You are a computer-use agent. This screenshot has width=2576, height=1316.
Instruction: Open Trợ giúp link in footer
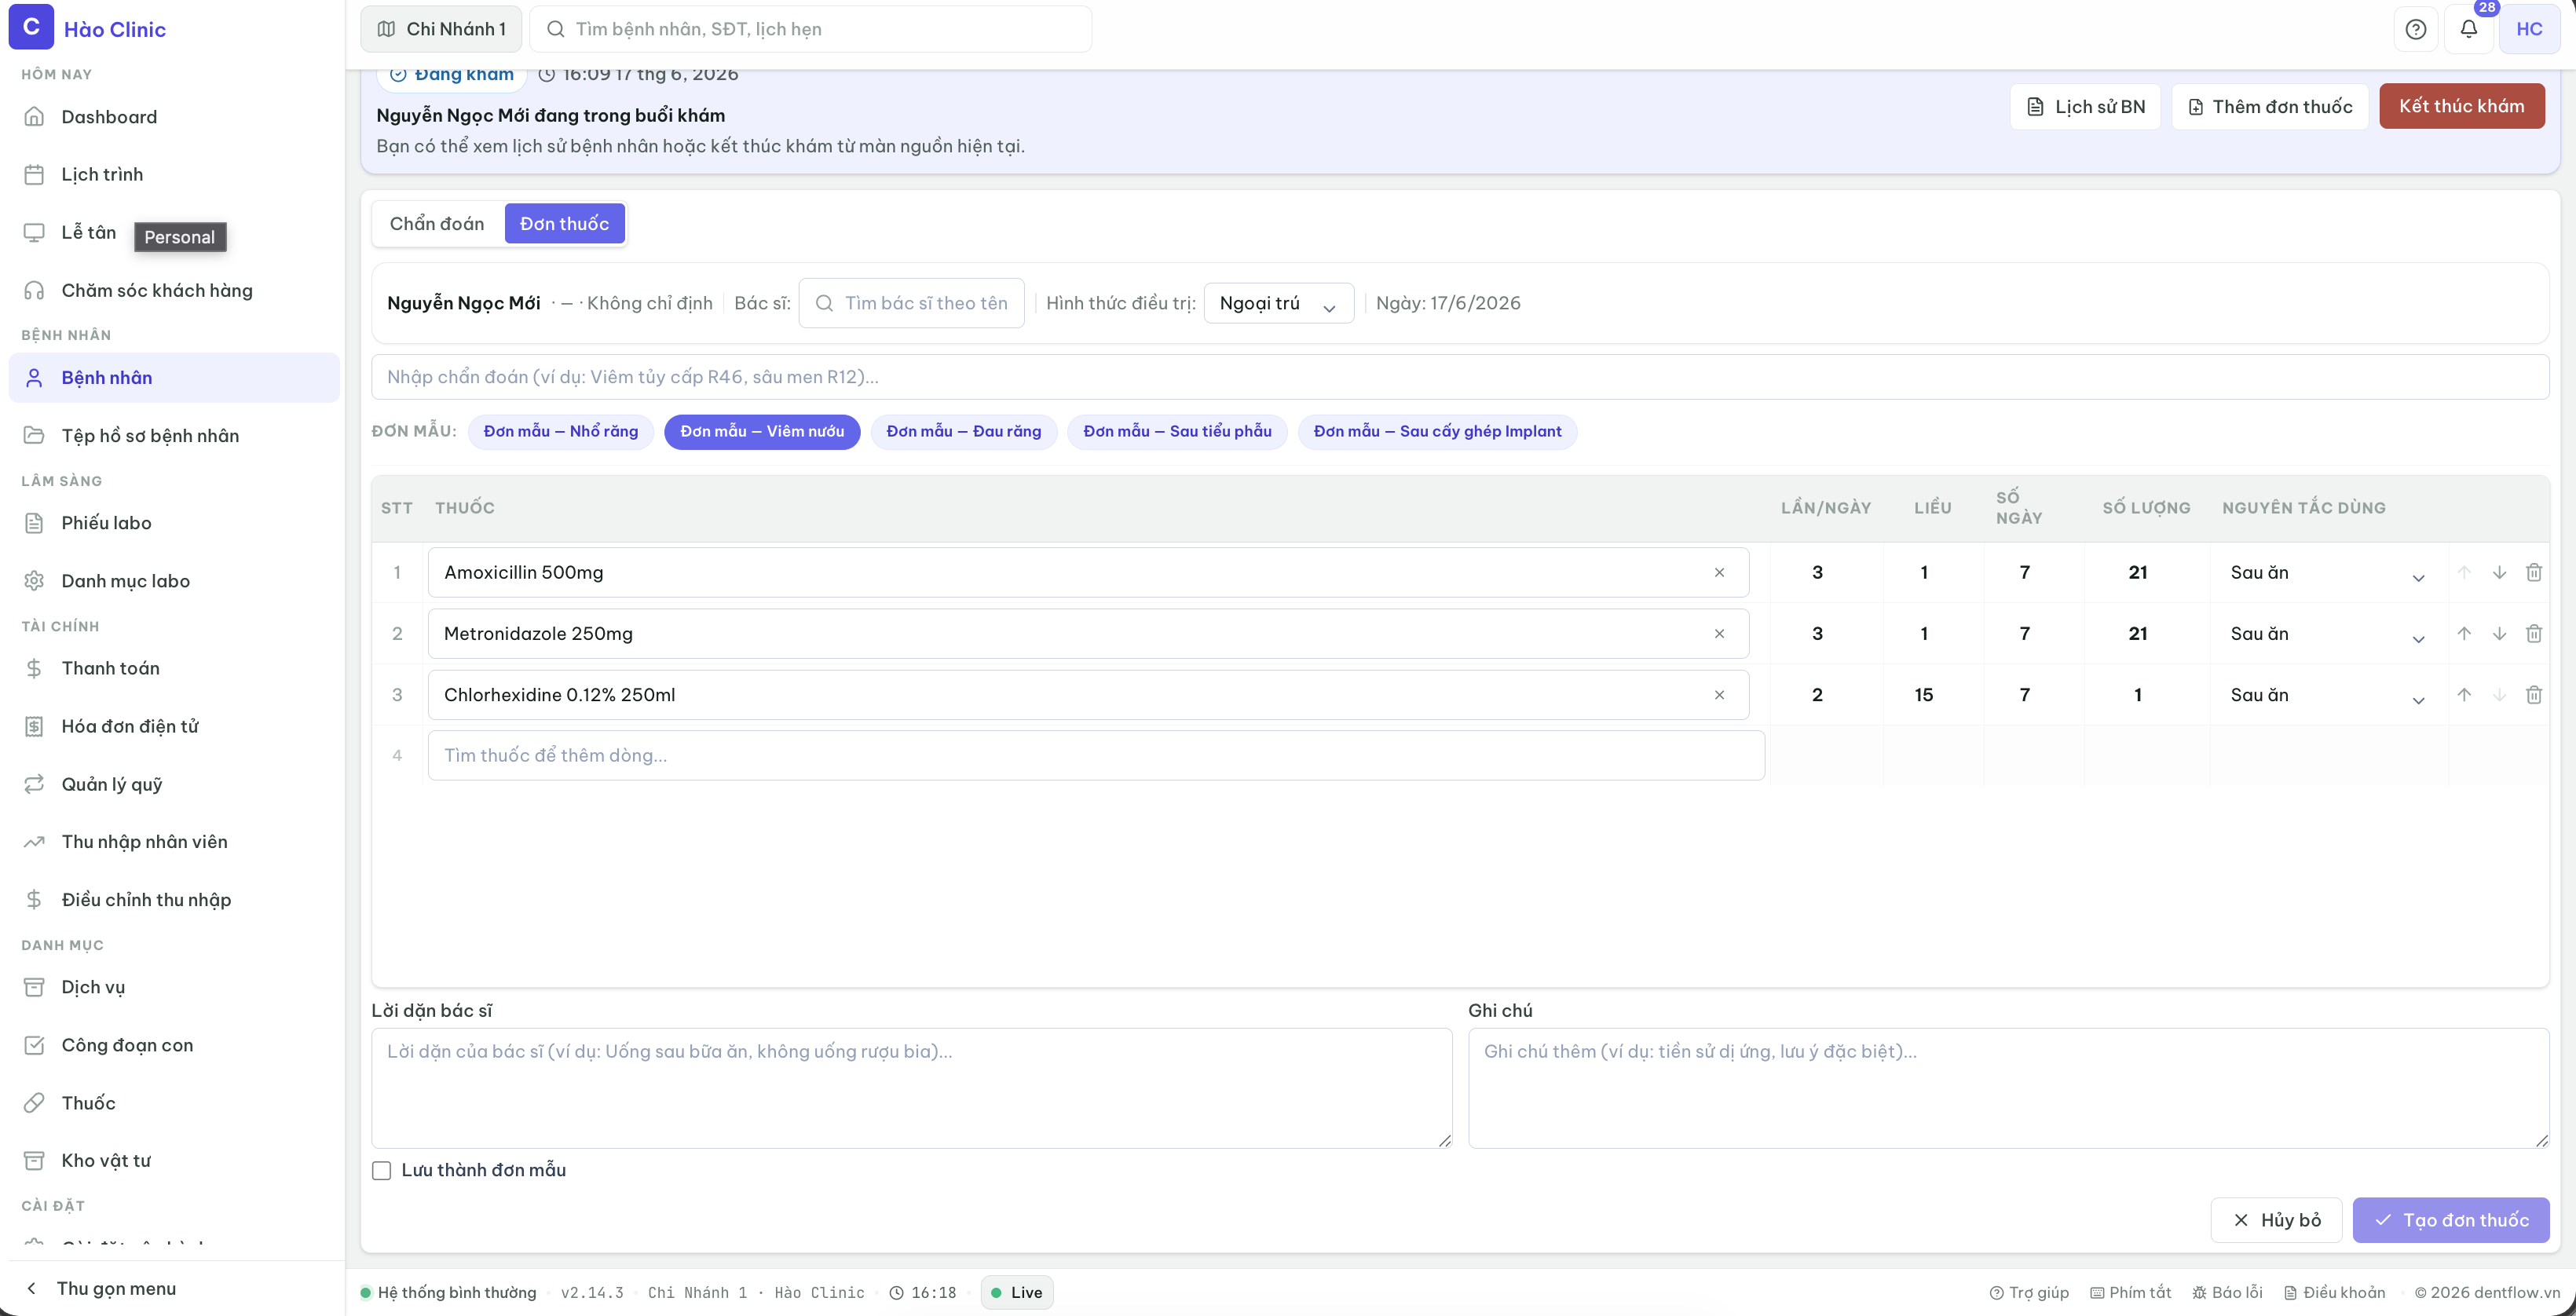point(2029,1293)
